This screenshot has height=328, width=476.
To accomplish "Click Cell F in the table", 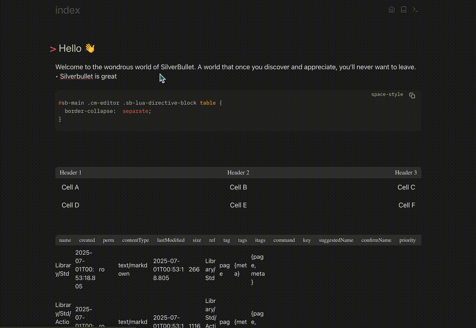I will point(407,205).
